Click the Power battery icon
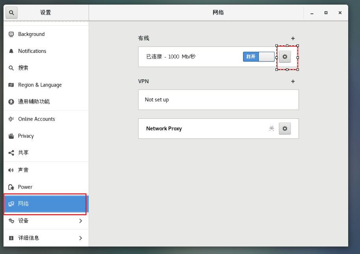This screenshot has height=254, width=360. 11,187
